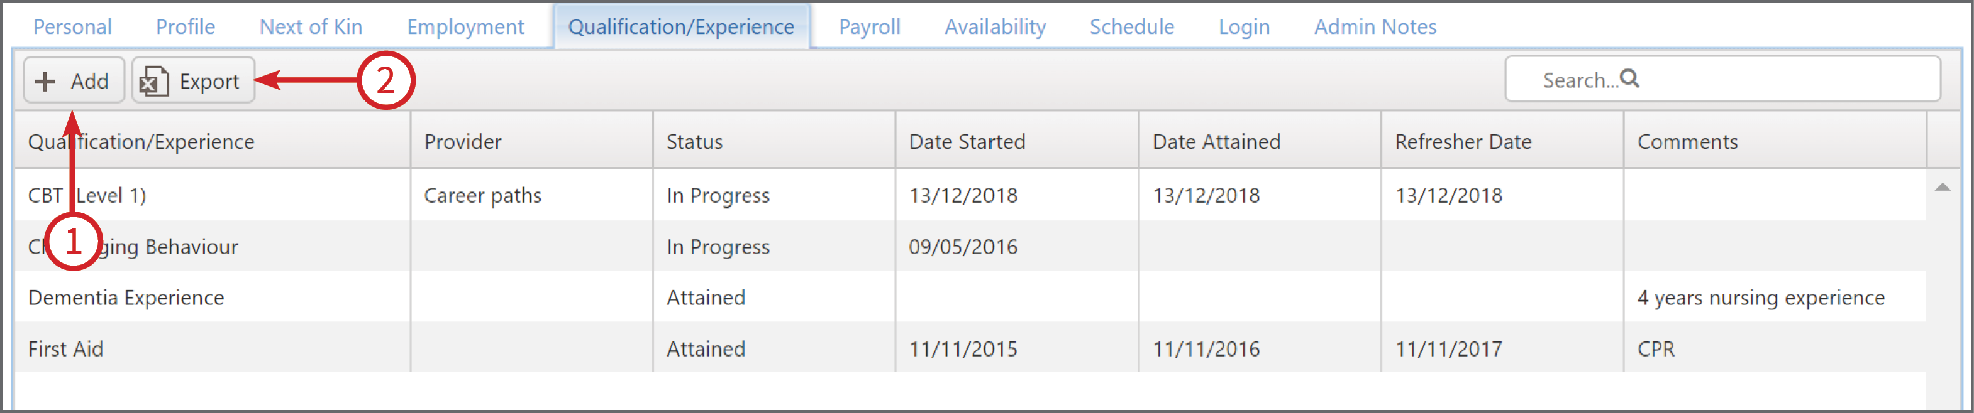Select the Payroll tab
The width and height of the screenshot is (1974, 413).
click(x=870, y=27)
